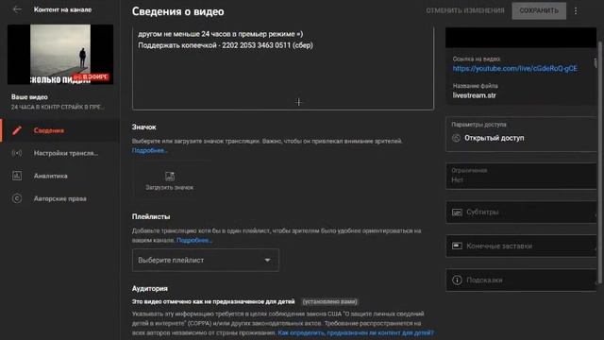
Task: Click the file name livestream.str
Action: pyautogui.click(x=474, y=95)
